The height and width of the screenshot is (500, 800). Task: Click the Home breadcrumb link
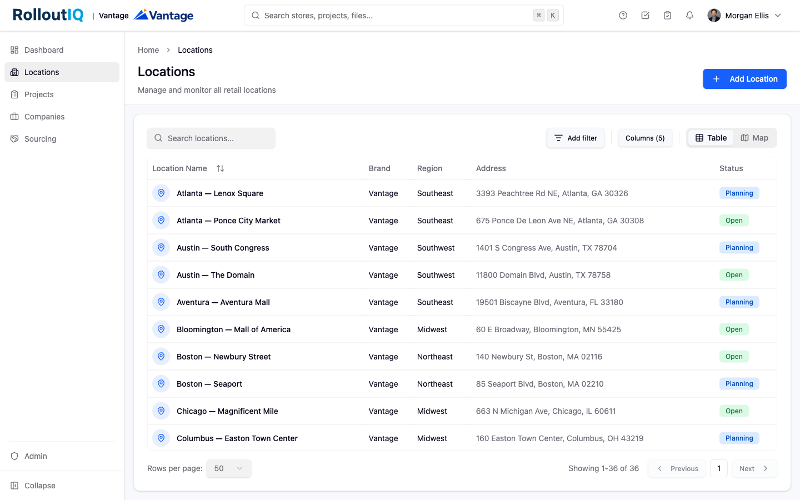148,50
